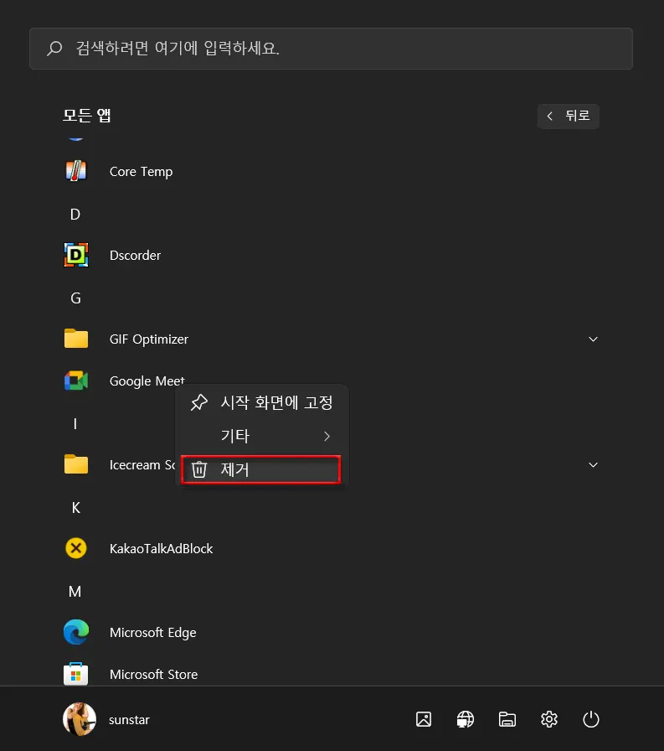Launch Dscorder from its icon
664x751 pixels.
click(x=75, y=255)
